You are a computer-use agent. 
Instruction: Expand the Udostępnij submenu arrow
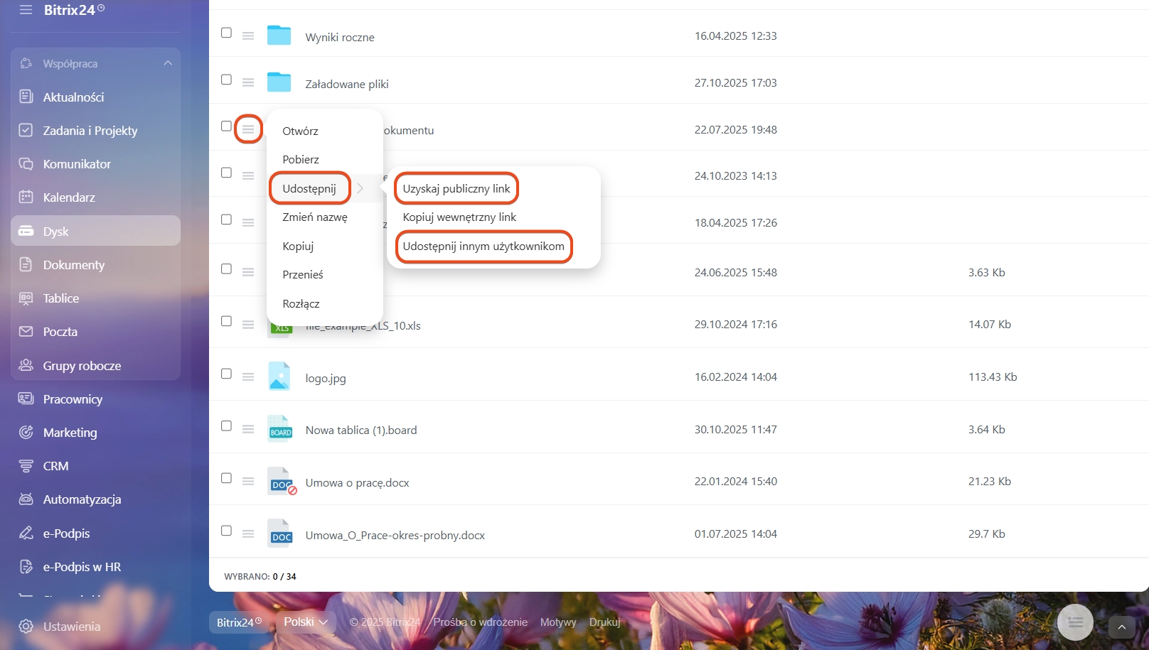click(x=360, y=188)
